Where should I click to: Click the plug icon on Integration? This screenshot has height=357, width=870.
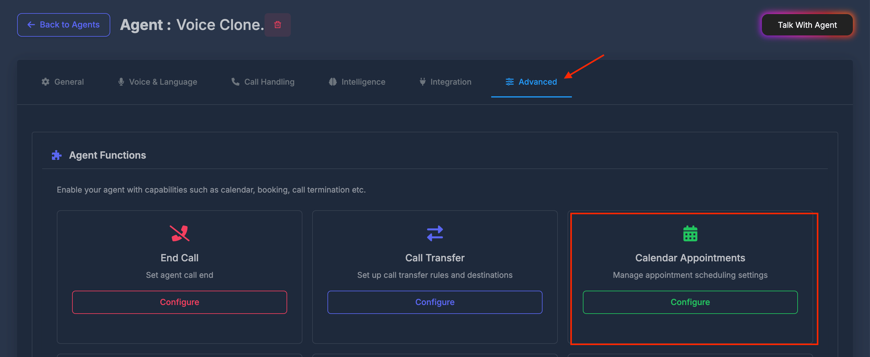click(x=422, y=82)
